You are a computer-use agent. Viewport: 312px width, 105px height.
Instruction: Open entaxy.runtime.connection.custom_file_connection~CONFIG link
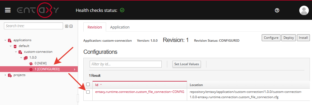click(140, 92)
